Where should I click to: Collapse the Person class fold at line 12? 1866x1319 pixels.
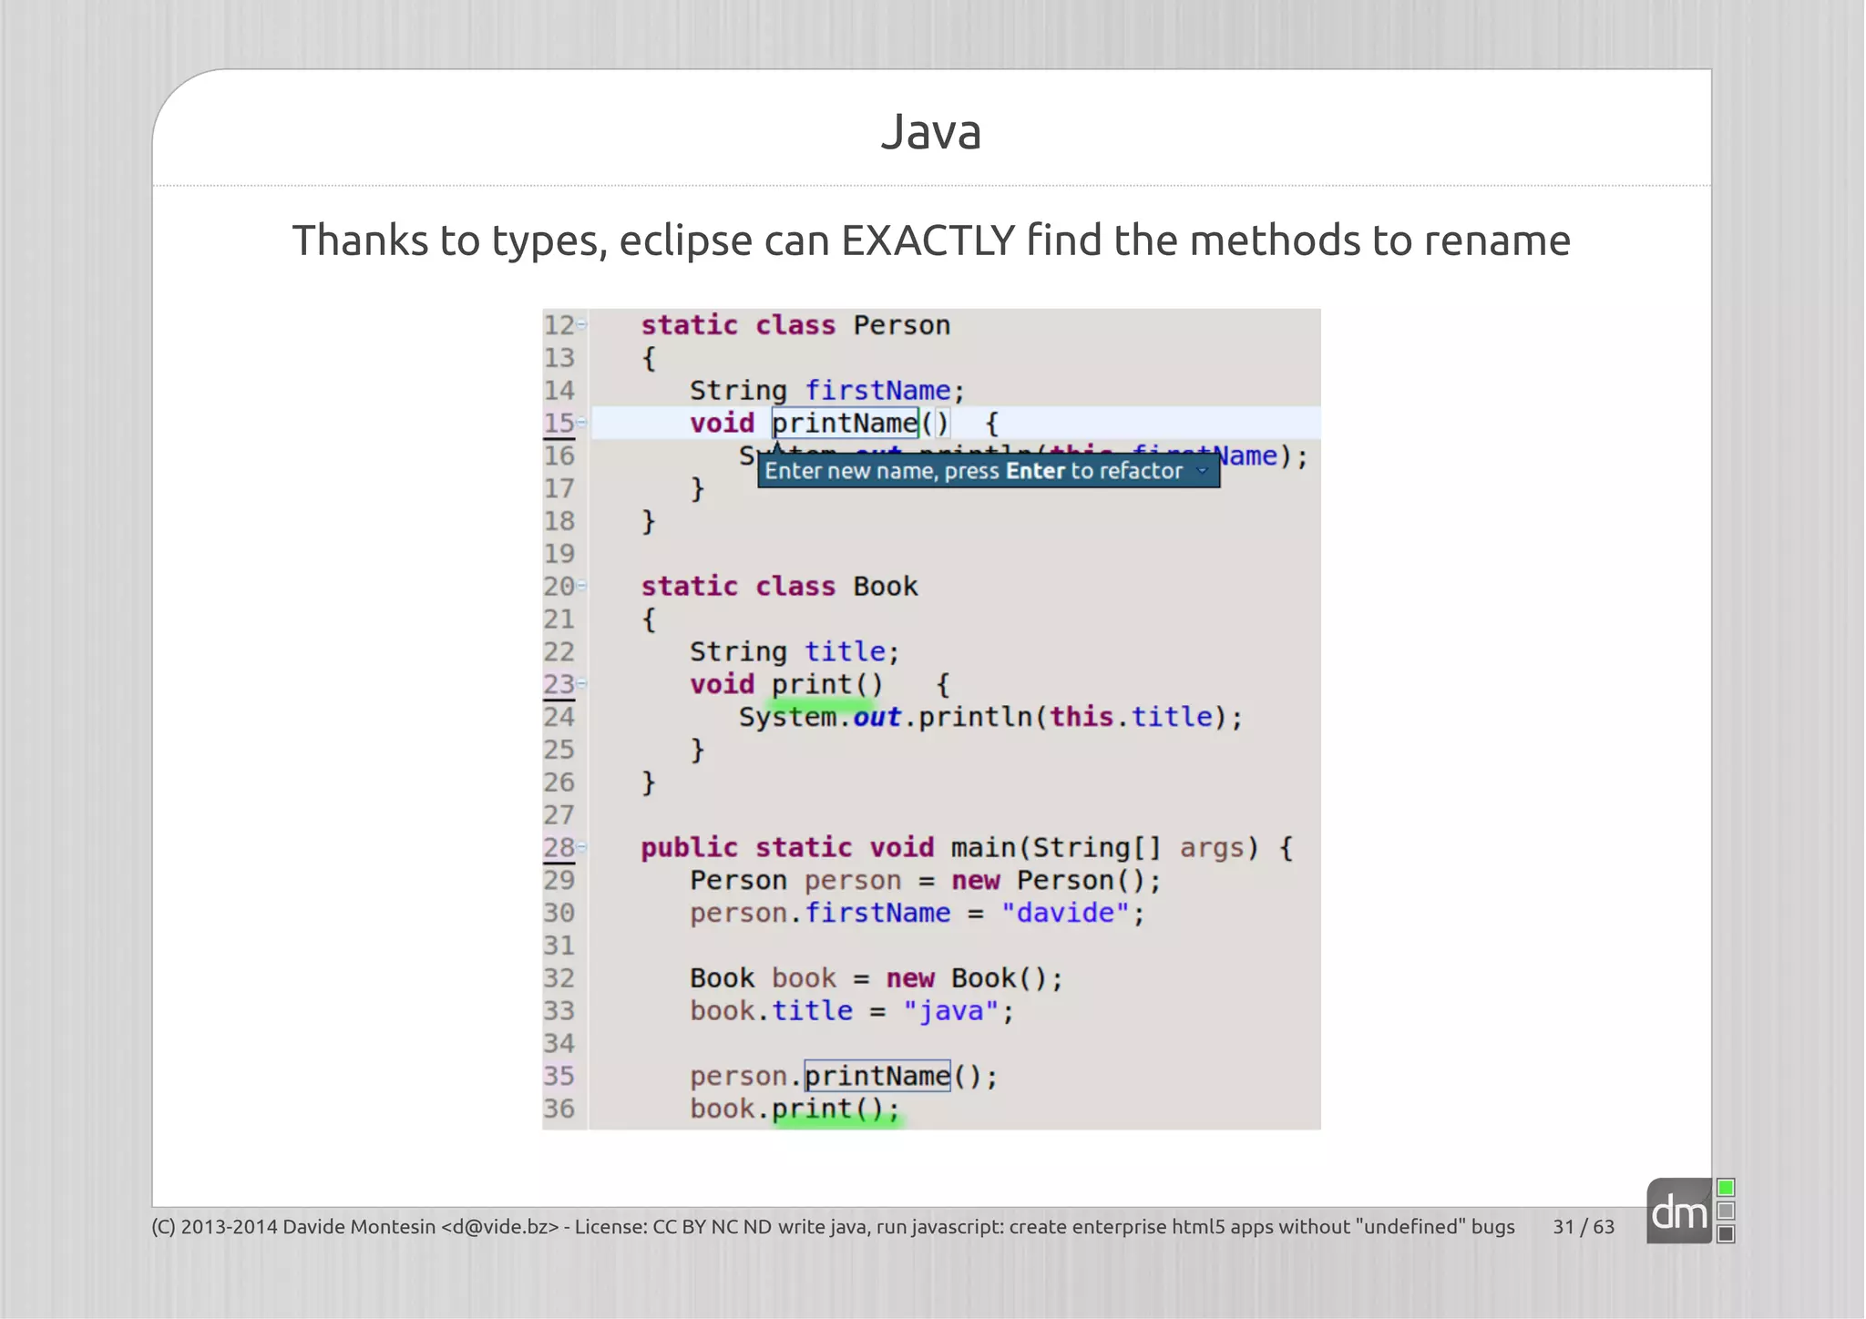(x=582, y=324)
